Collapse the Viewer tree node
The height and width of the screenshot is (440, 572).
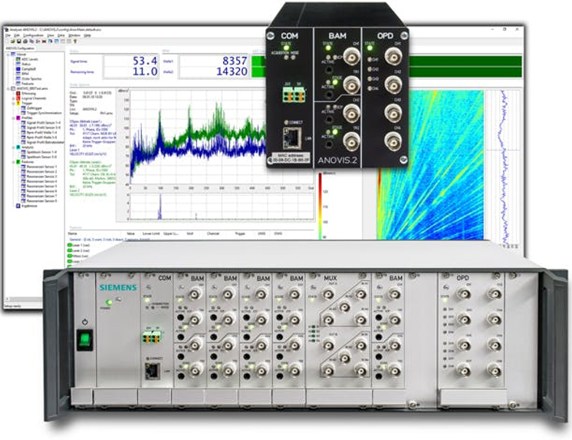[x=8, y=54]
